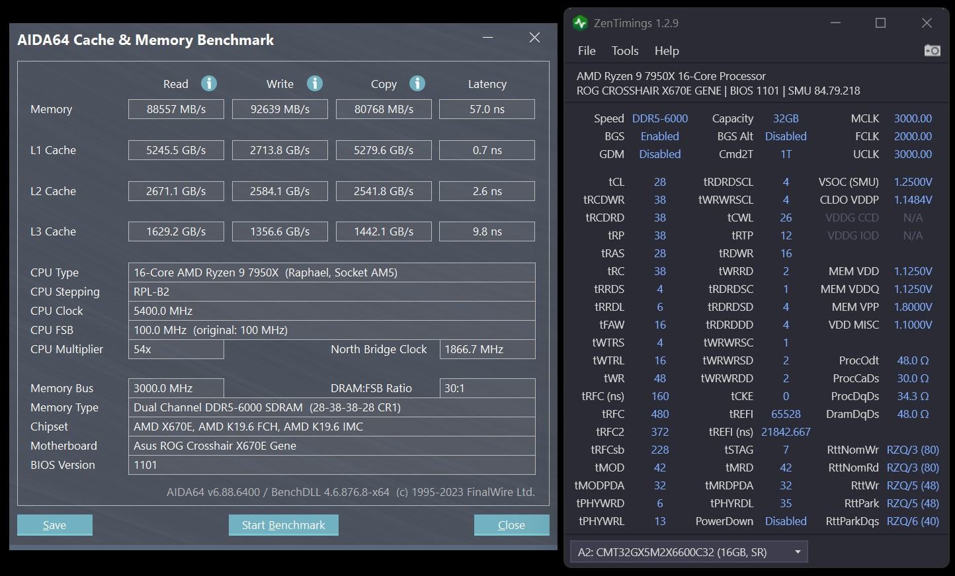Click tRFC value 480

tap(660, 414)
